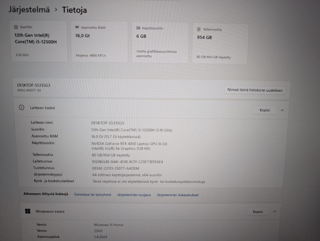Viewport: 320px width, 241px height.
Task: Click Nopeus: 4800 MT/s text
Action: click(91, 55)
